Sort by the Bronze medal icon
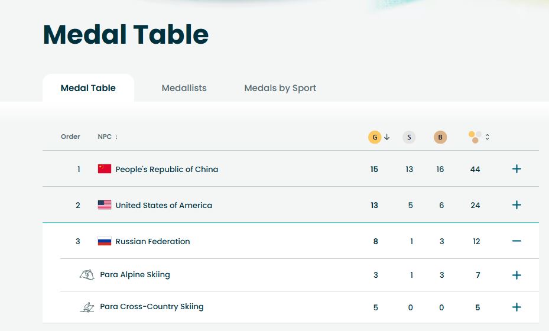The height and width of the screenshot is (331, 549). [x=440, y=137]
